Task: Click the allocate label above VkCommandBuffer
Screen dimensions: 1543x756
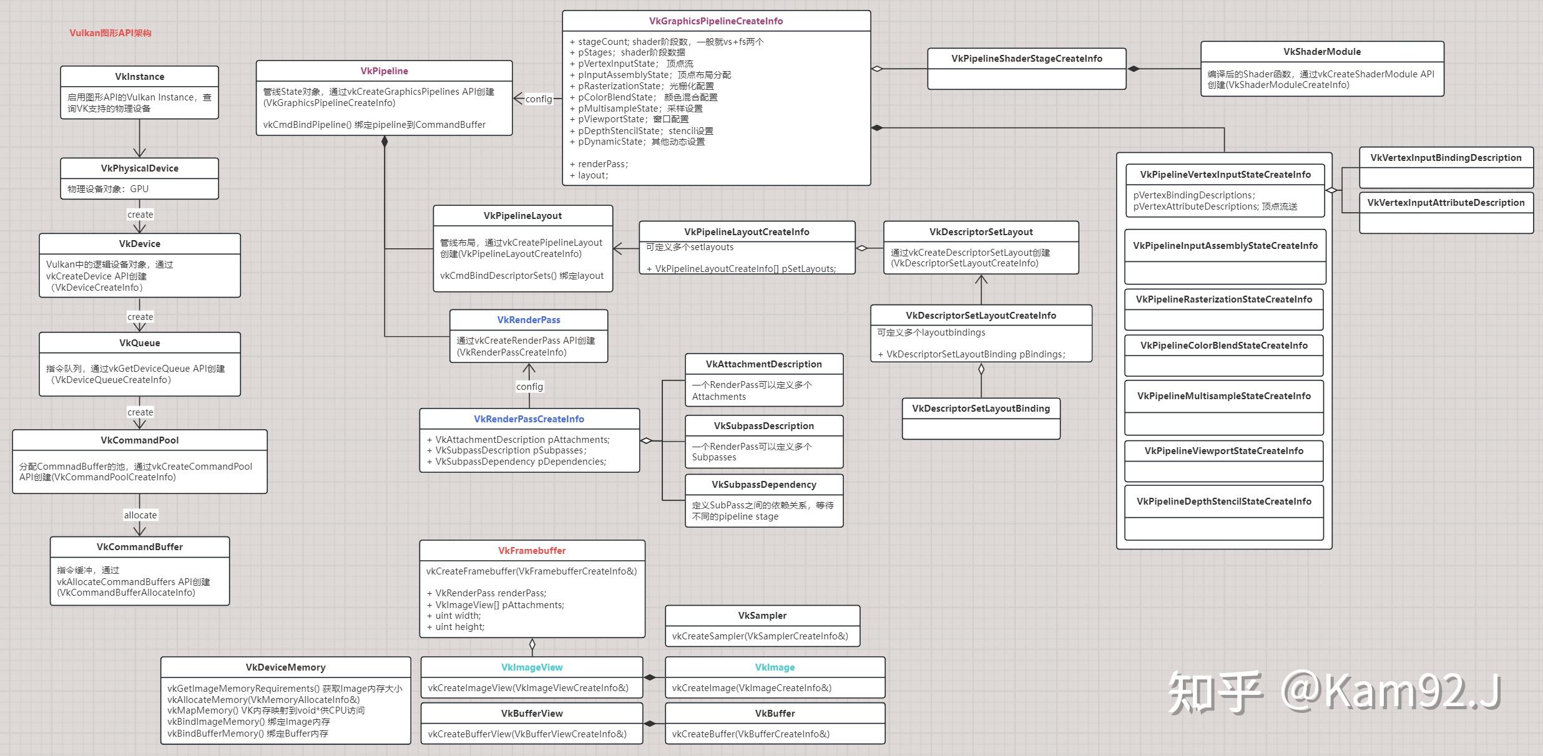Action: (140, 515)
